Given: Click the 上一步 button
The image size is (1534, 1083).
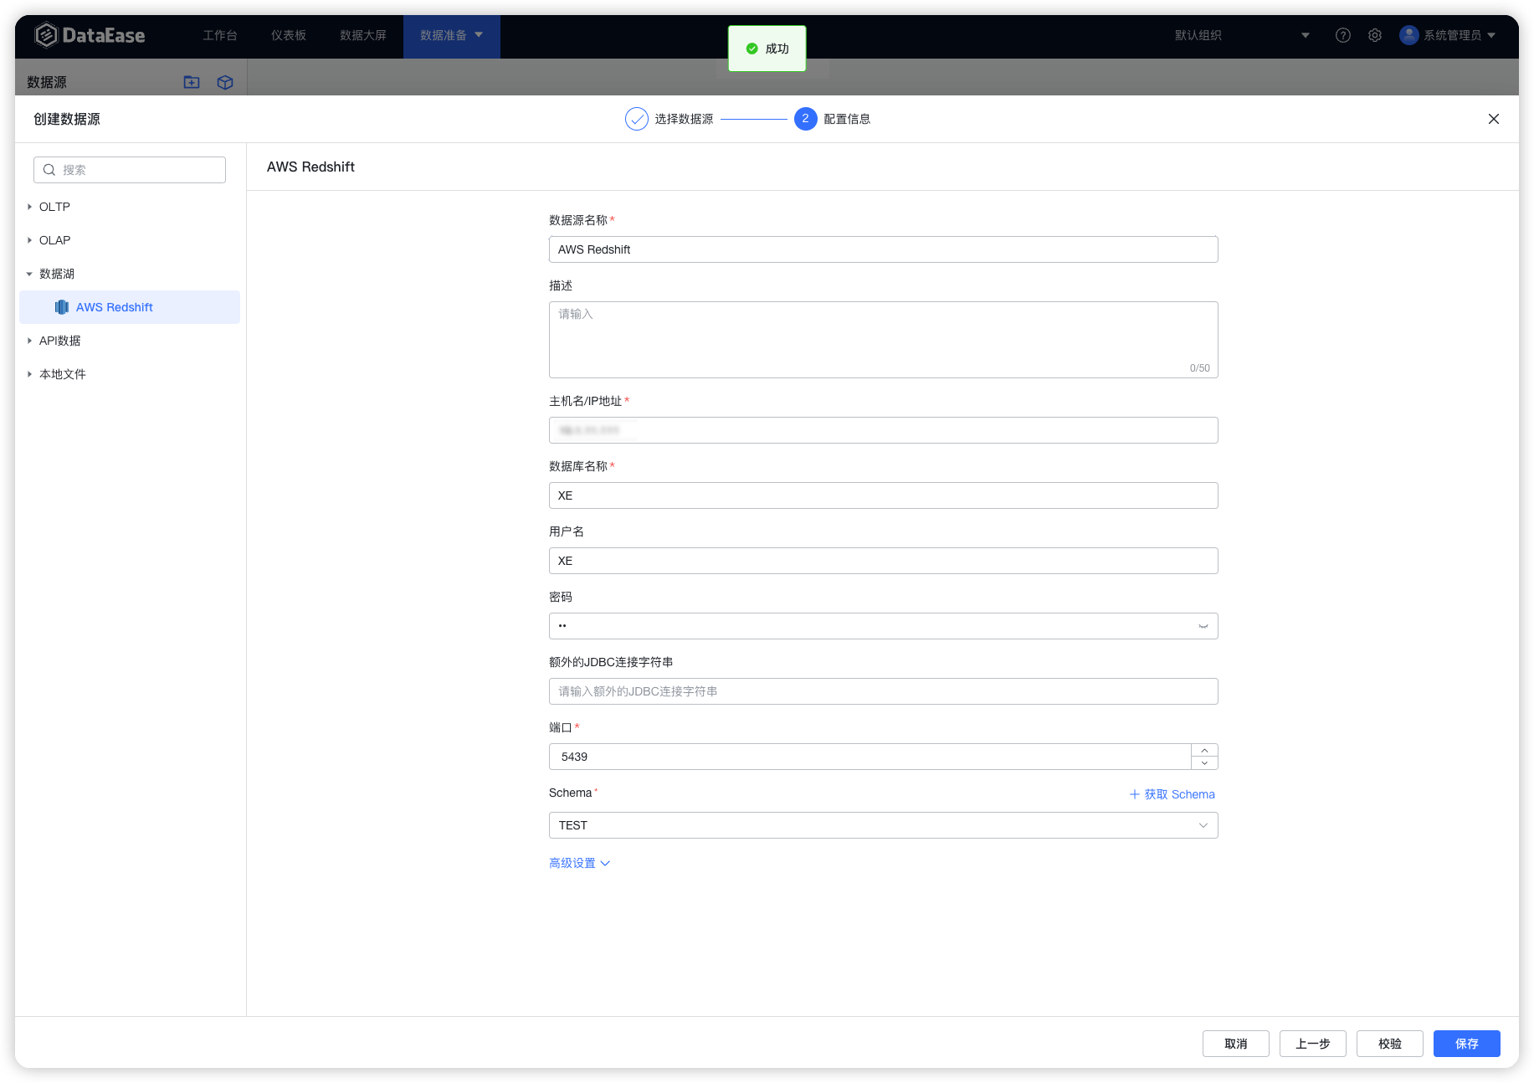Looking at the screenshot, I should coord(1312,1044).
